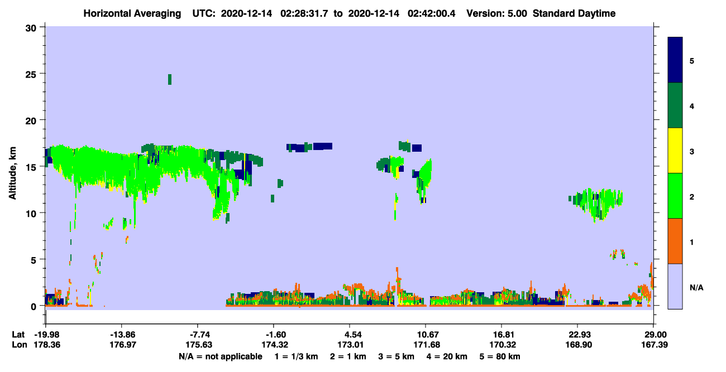This screenshot has height=372, width=726.
Task: Click the latitude value "-7.74"
Action: pyautogui.click(x=198, y=335)
